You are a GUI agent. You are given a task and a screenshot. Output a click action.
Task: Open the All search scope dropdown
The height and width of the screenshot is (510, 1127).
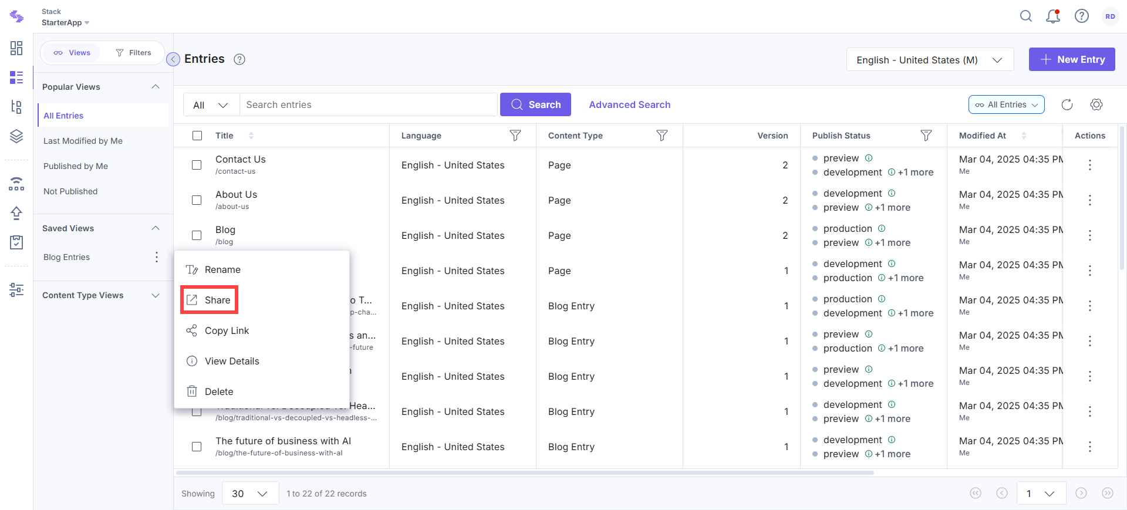pyautogui.click(x=211, y=104)
